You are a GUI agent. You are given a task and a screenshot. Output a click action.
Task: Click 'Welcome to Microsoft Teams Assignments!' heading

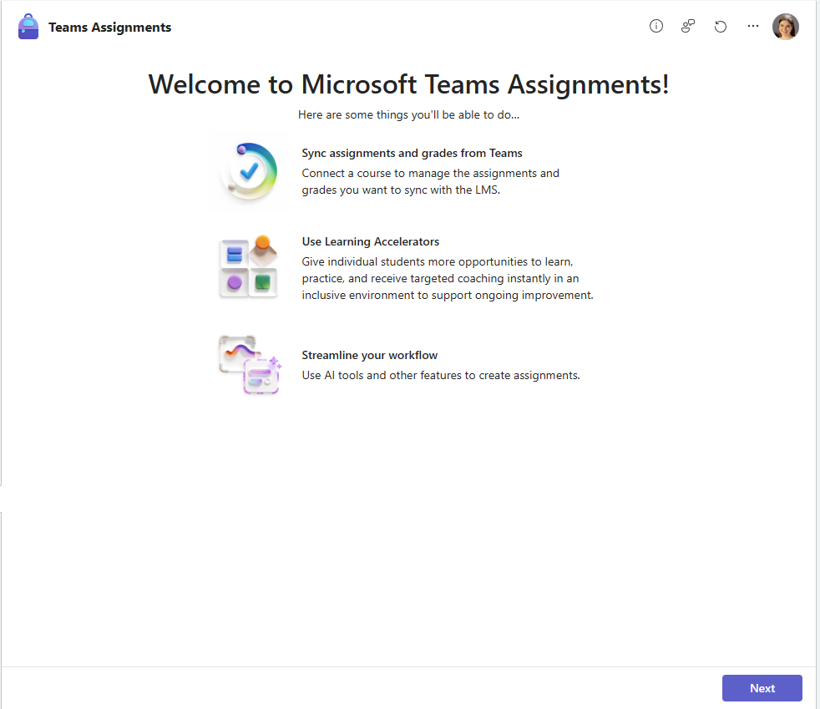(408, 84)
